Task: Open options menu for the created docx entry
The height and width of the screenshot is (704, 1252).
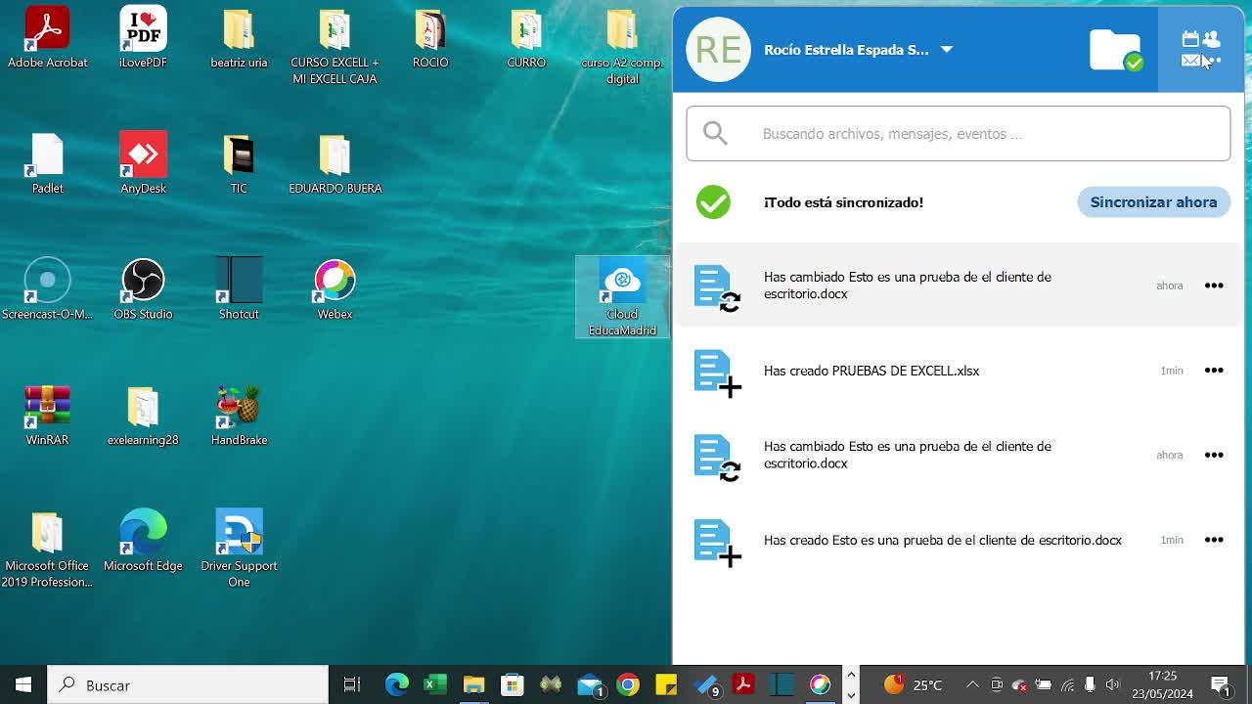Action: tap(1214, 540)
